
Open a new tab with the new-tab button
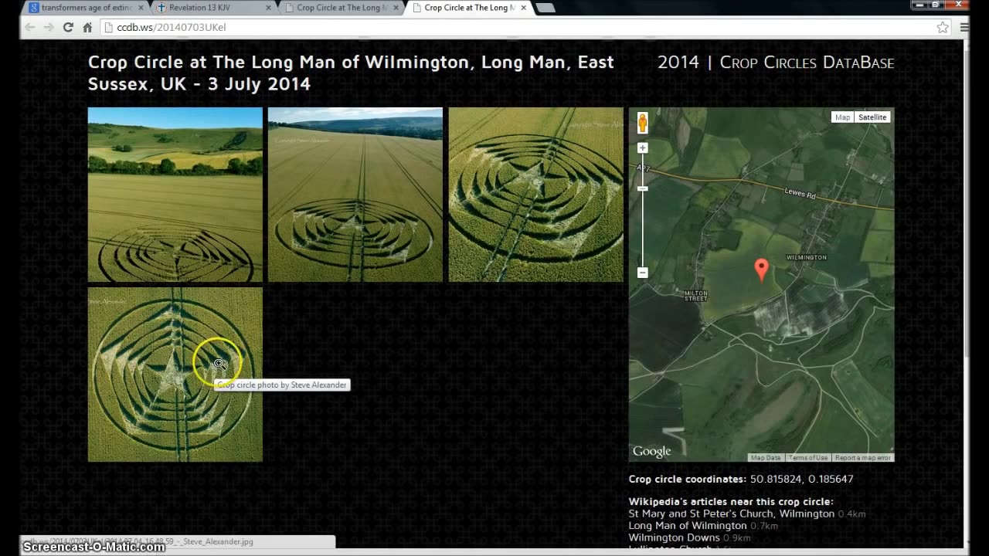click(545, 8)
